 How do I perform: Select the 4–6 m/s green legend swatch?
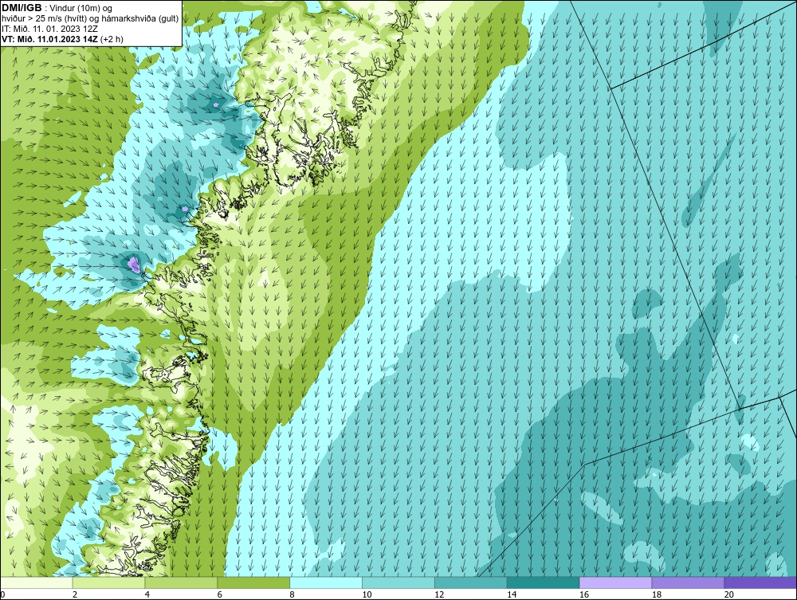point(181,582)
